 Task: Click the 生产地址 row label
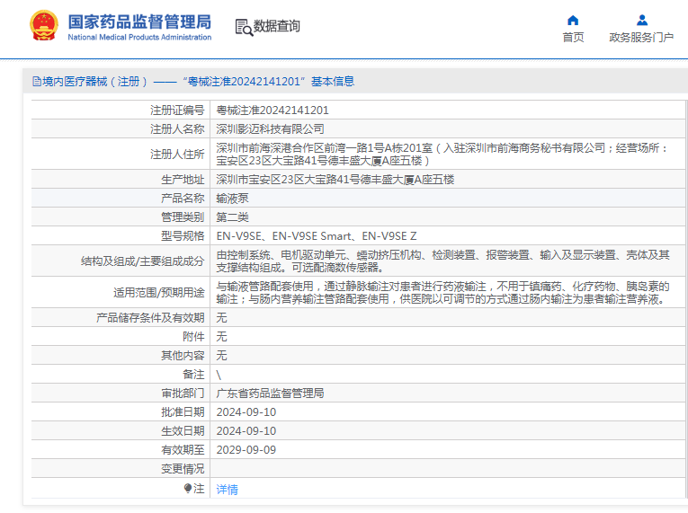coord(183,180)
